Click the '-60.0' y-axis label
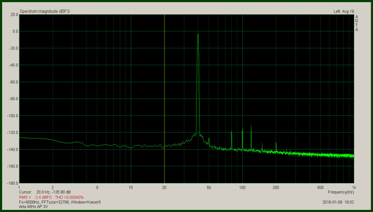This screenshot has height=212, width=373. [14, 82]
